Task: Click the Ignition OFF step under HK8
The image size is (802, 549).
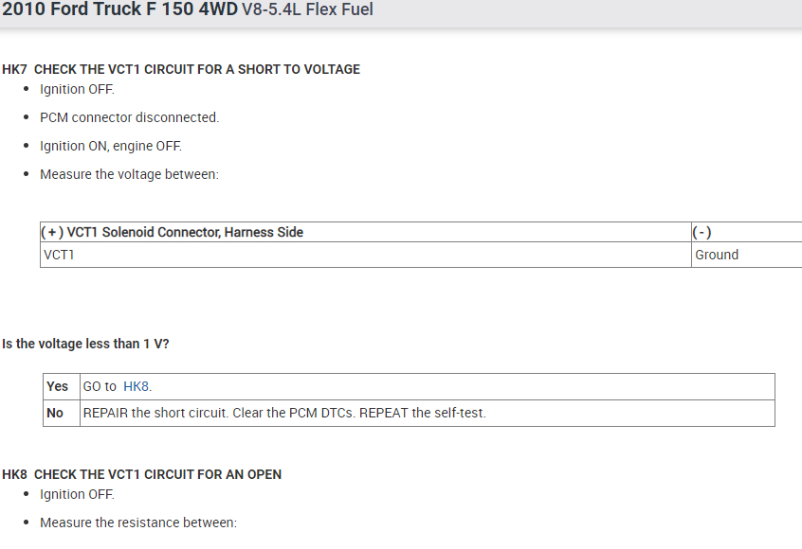Action: 77,494
